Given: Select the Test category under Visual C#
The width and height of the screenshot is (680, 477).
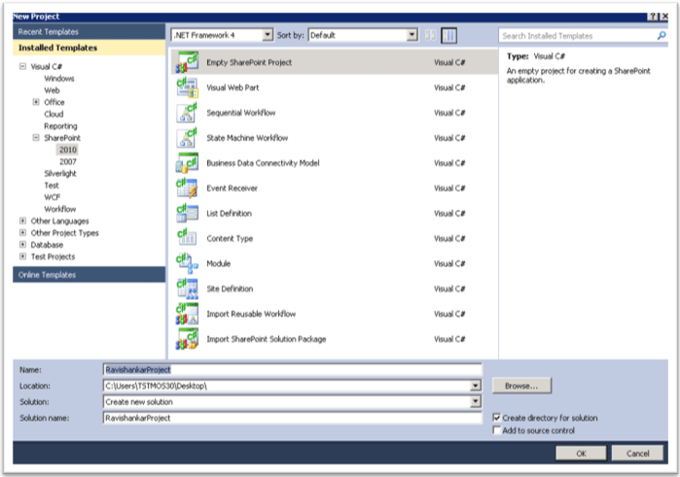Looking at the screenshot, I should point(52,186).
